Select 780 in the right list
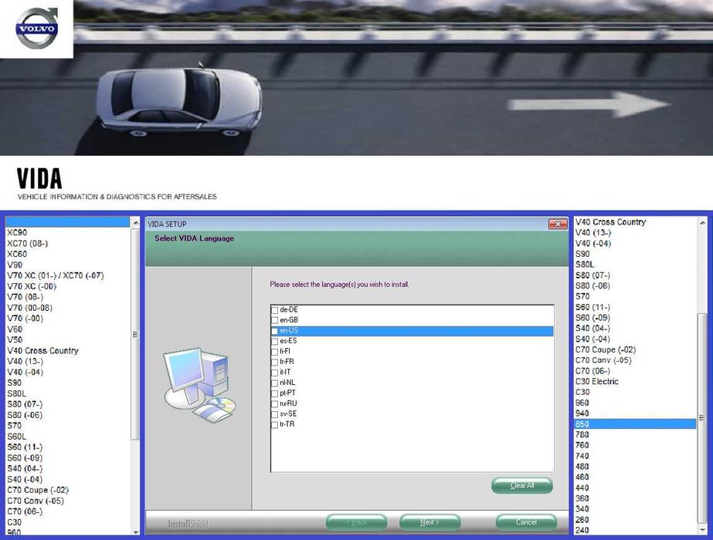713x540 pixels. pyautogui.click(x=635, y=434)
